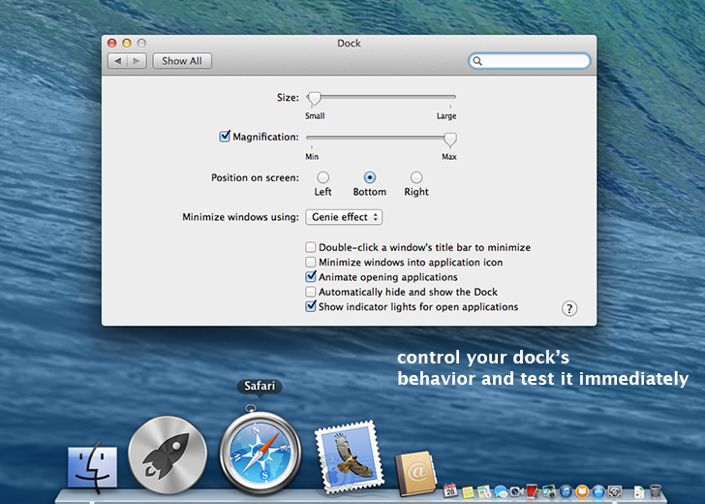Uncheck Animate opening applications
The image size is (705, 504).
[x=311, y=276]
